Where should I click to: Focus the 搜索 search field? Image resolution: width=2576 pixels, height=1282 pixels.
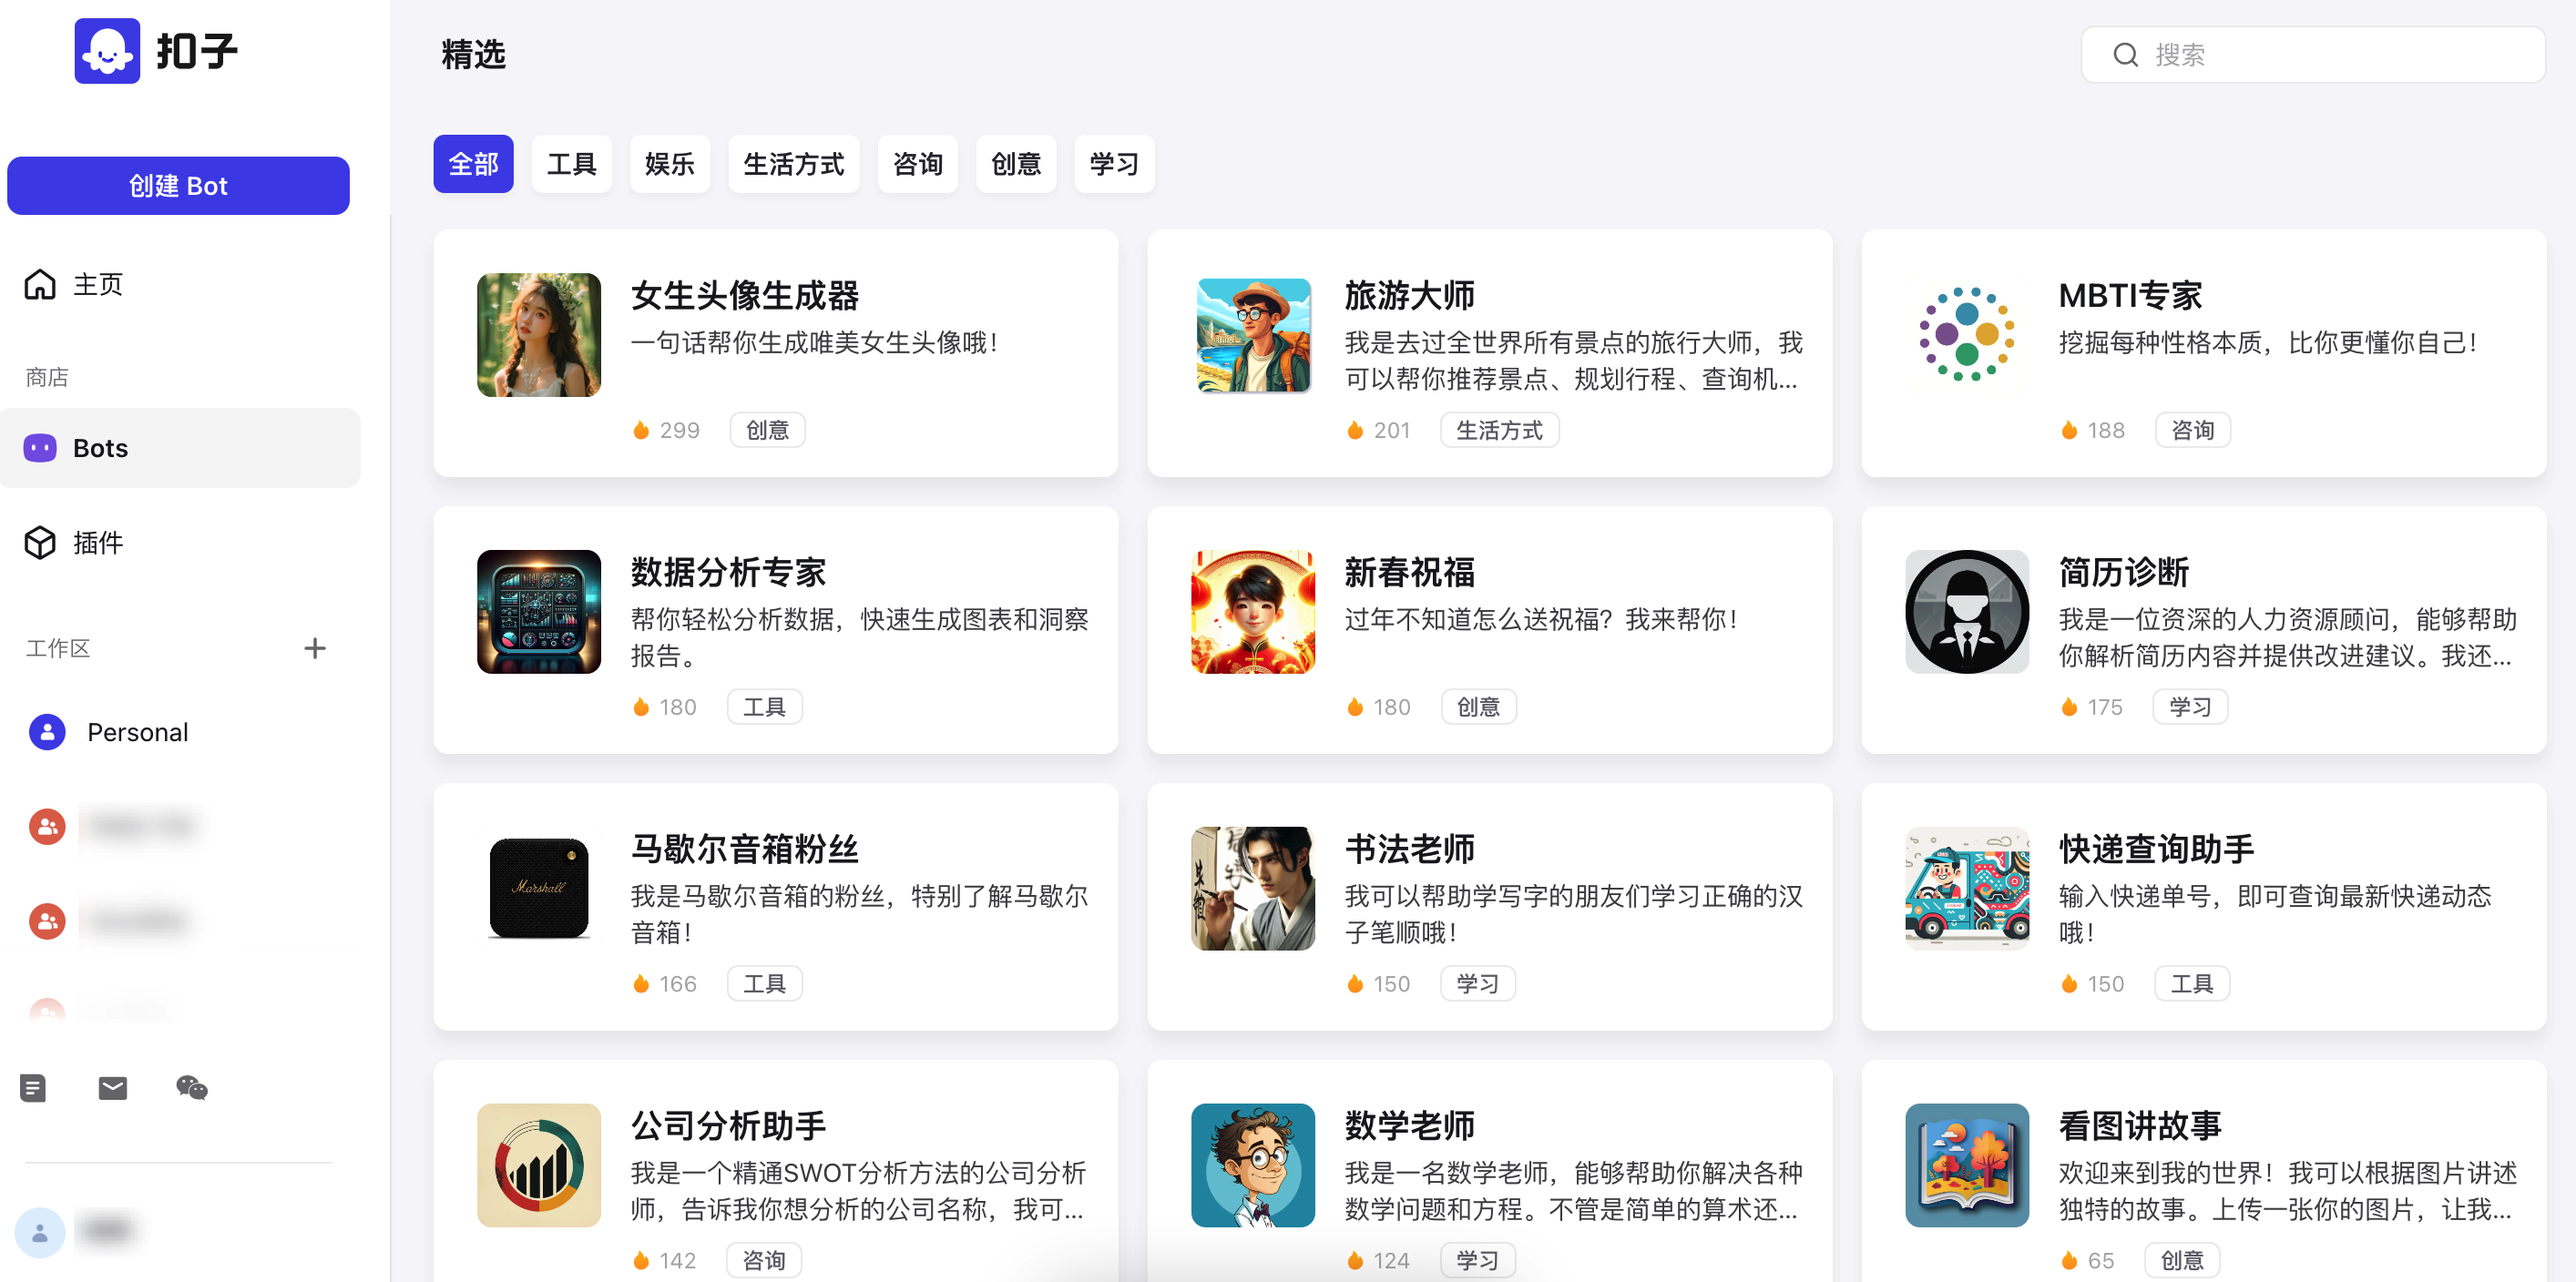coord(2312,55)
